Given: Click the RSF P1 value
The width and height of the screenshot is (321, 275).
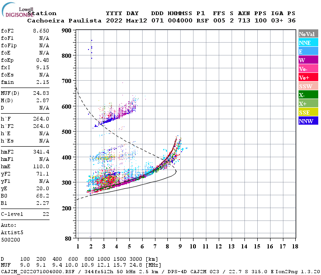Looking at the screenshot, I should [x=203, y=21].
